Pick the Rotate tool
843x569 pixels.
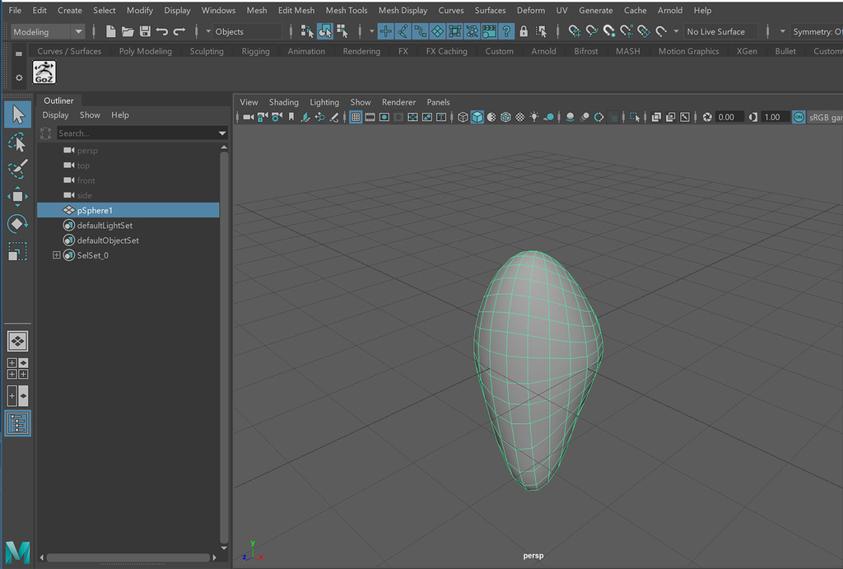(x=18, y=224)
